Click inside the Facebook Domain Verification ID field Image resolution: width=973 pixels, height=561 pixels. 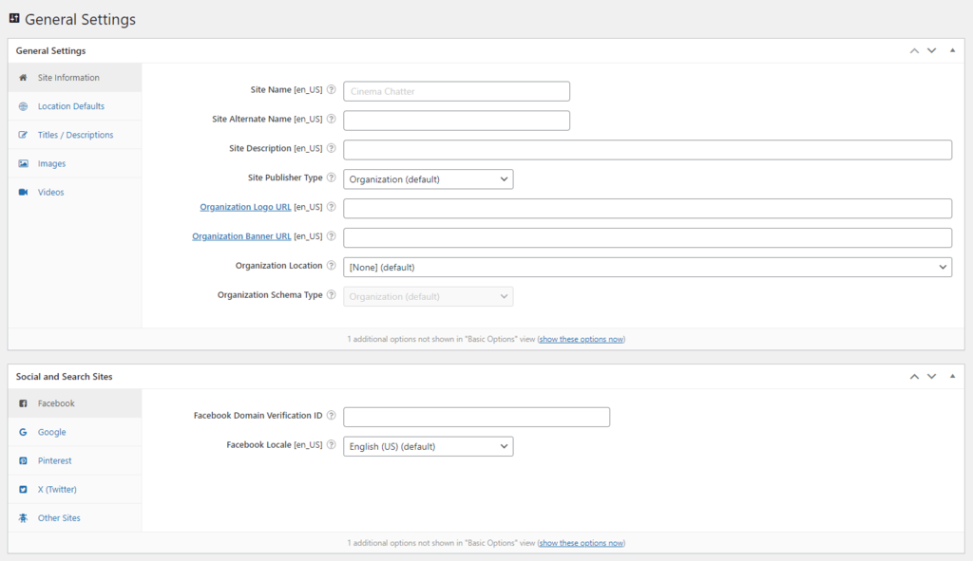point(475,416)
